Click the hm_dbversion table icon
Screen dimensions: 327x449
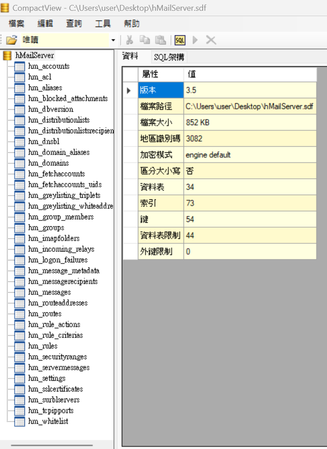[19, 109]
